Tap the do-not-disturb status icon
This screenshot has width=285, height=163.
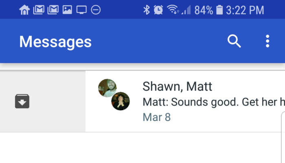coord(96,10)
